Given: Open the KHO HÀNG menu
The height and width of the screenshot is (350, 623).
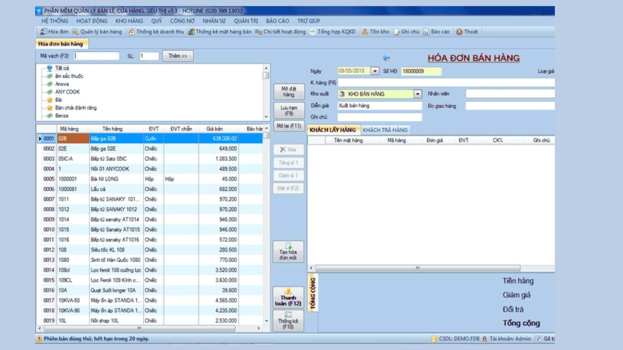Looking at the screenshot, I should coord(129,21).
